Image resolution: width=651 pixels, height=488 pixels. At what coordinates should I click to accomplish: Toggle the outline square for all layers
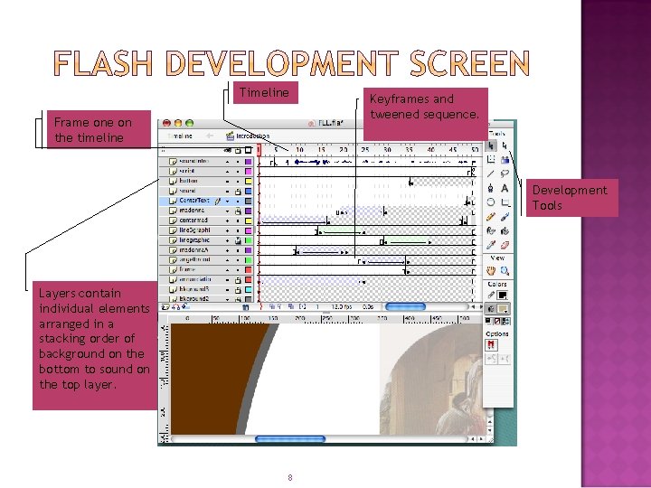tap(248, 150)
